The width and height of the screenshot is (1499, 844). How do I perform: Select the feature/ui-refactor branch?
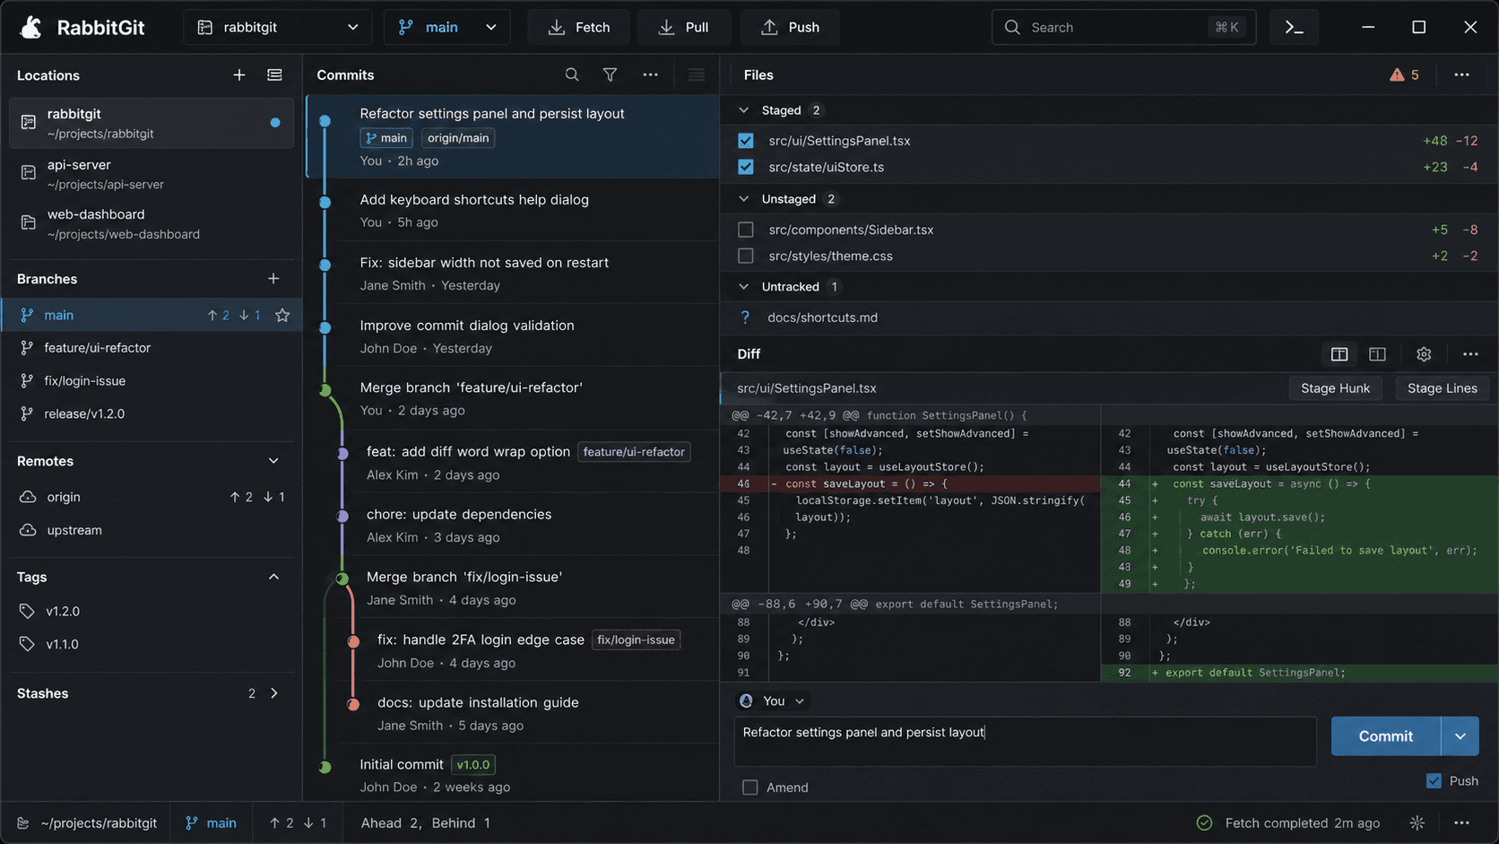151,348
